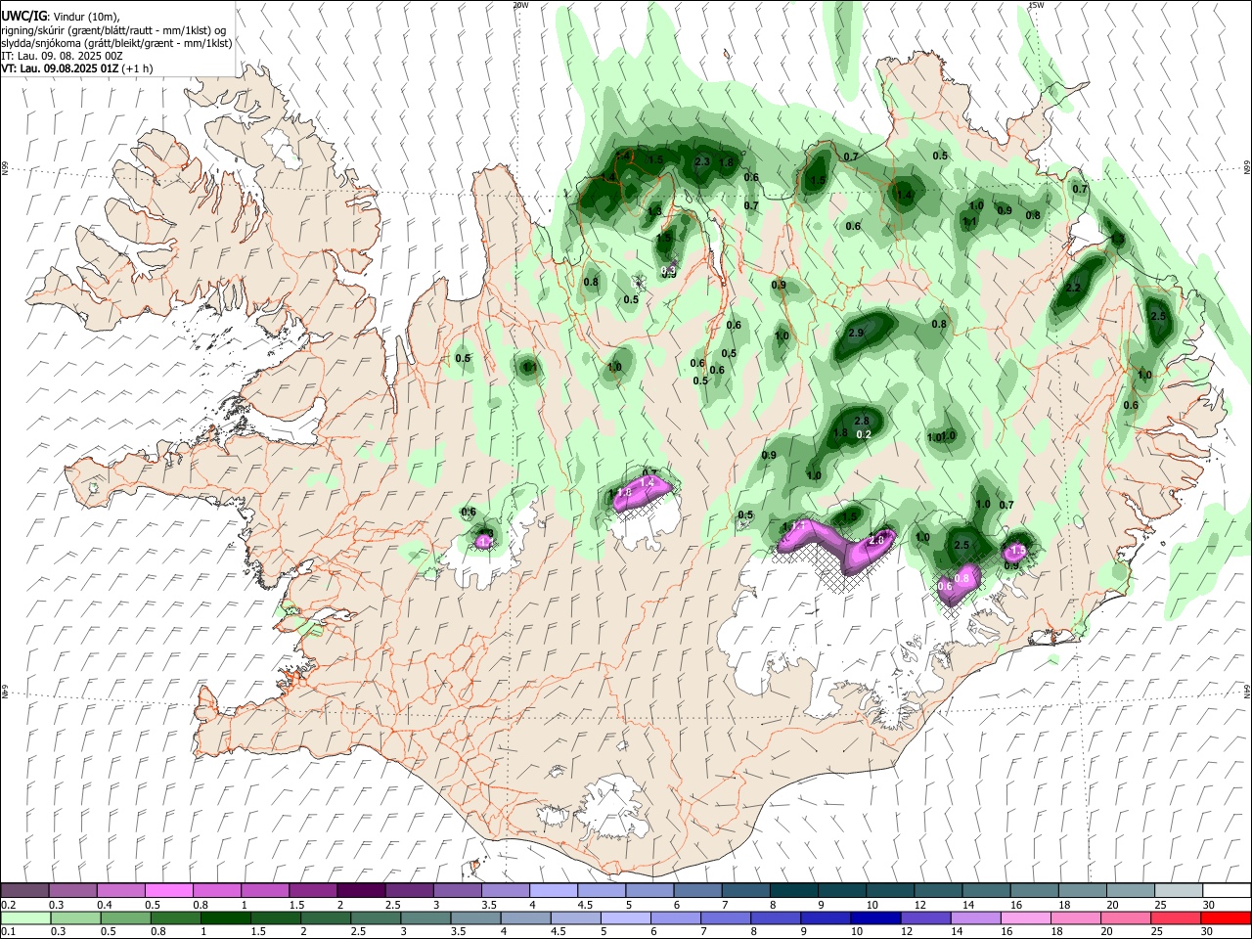The height and width of the screenshot is (939, 1252).
Task: Select the light gray 25–30 snow legend swatch
Action: (x=1179, y=890)
